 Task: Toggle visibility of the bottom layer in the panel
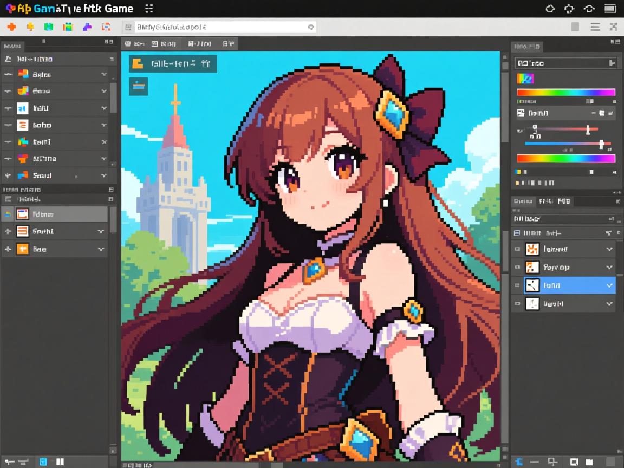[517, 303]
